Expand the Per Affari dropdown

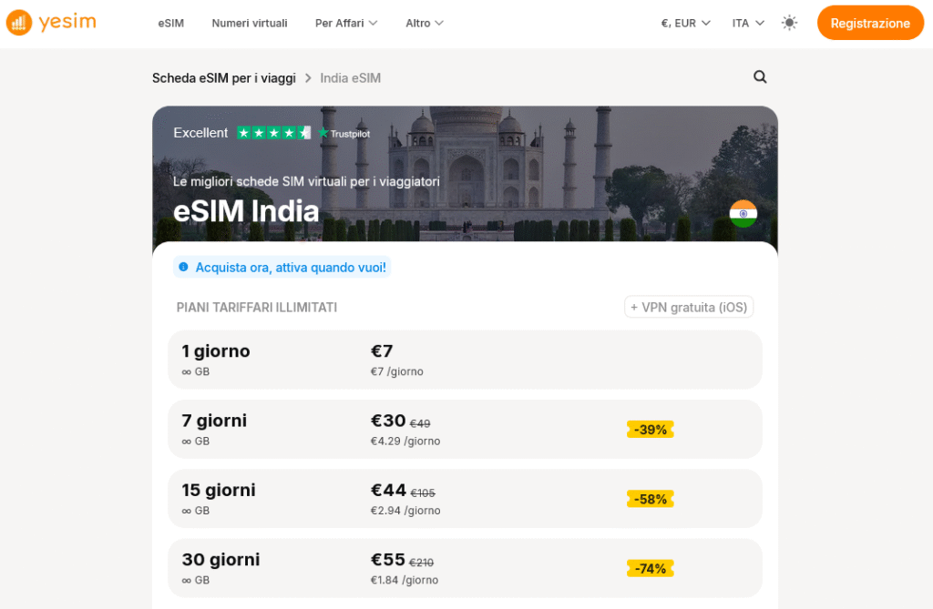(346, 23)
